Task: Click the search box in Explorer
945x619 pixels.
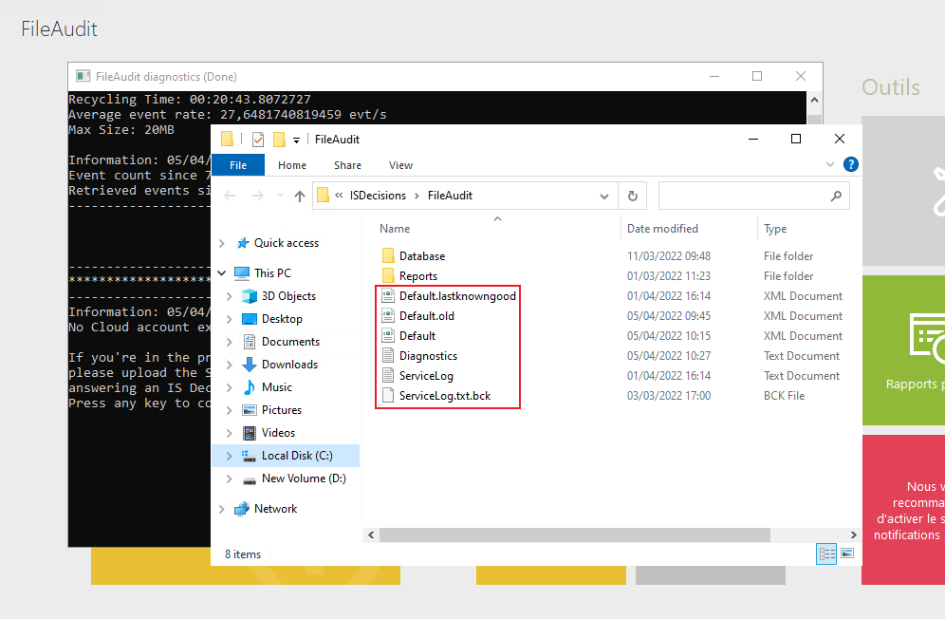Action: [745, 197]
